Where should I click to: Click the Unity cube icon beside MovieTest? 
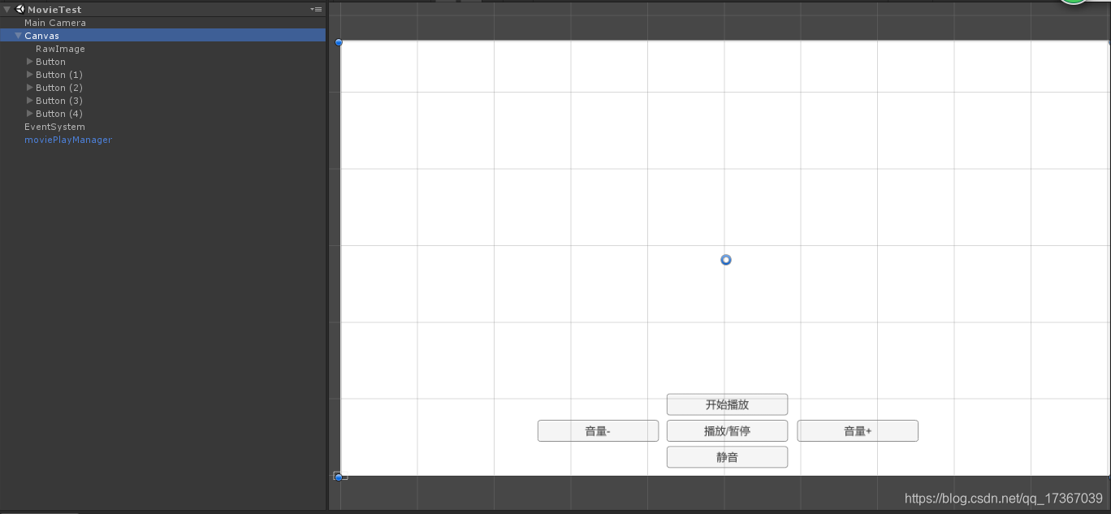click(19, 9)
